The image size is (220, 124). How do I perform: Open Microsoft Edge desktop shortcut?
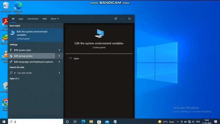18,8
